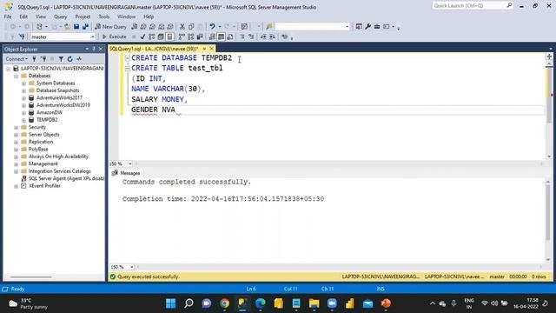This screenshot has height=313, width=556.
Task: Click the Query Options icon
Action: click(x=161, y=37)
